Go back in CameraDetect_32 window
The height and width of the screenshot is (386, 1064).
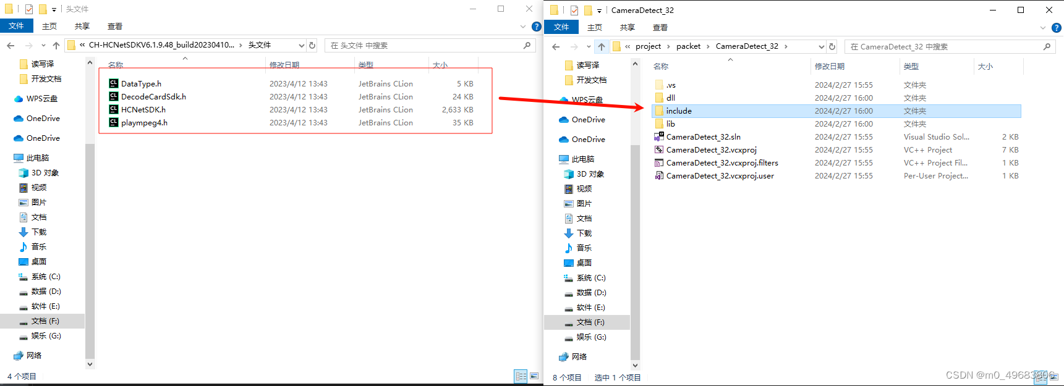556,46
